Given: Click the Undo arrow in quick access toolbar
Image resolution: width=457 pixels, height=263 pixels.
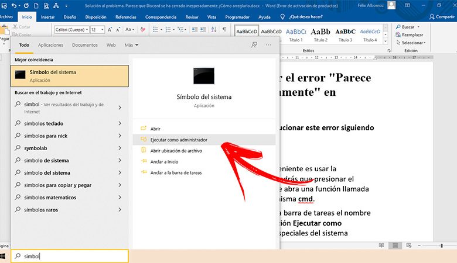Looking at the screenshot, I should (14, 5).
